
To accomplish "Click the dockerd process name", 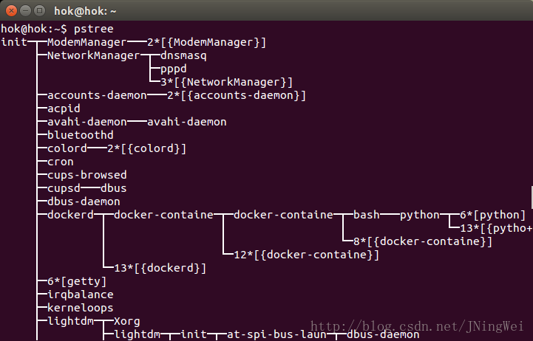I will pyautogui.click(x=69, y=215).
